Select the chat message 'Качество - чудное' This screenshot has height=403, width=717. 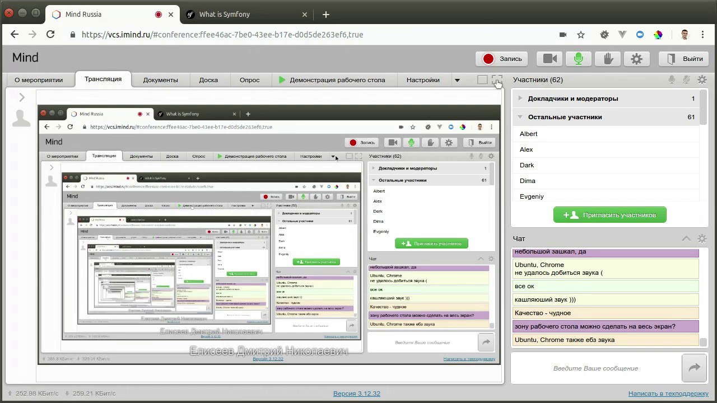point(606,313)
